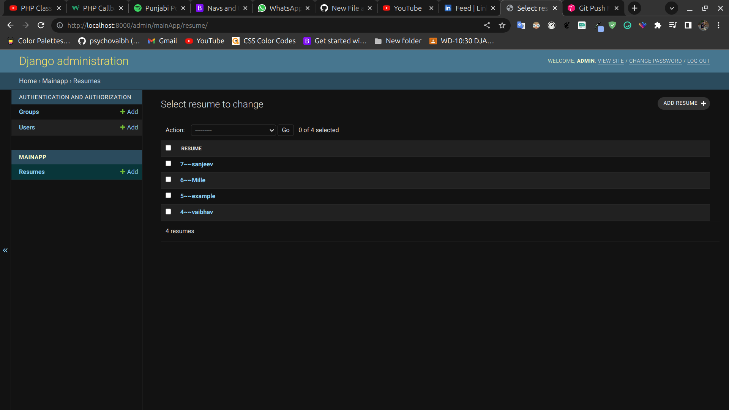This screenshot has width=729, height=410.
Task: Collapse the sidebar with double-chevron arrow
Action: tap(5, 250)
